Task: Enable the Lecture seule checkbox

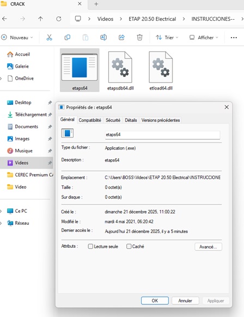Action: coord(90,246)
